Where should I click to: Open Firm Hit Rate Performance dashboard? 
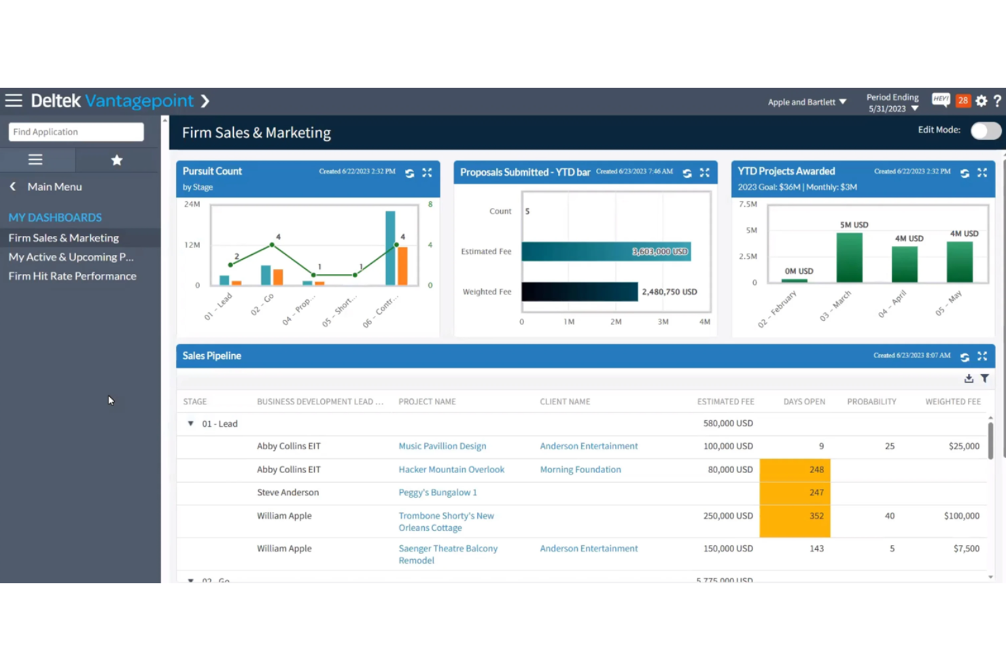point(72,276)
